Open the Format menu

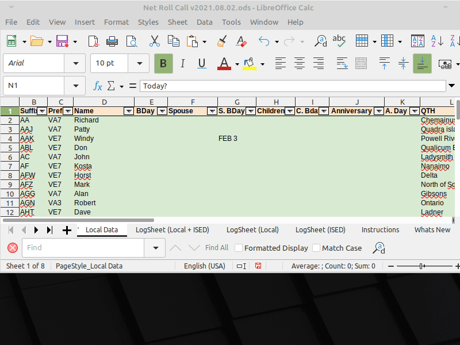pyautogui.click(x=117, y=22)
